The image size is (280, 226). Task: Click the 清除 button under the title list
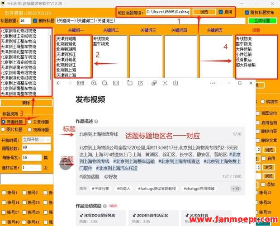click(x=26, y=103)
